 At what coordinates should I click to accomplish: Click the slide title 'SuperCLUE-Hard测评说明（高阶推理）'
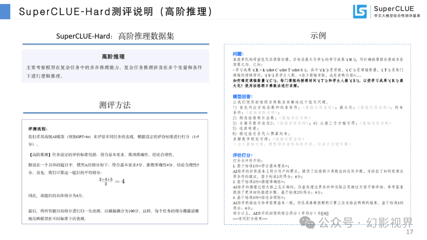pyautogui.click(x=115, y=12)
